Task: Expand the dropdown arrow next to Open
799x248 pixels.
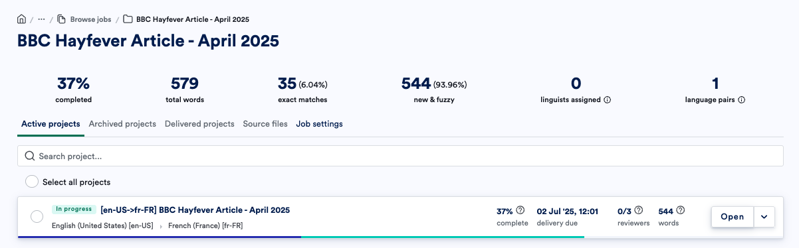Action: pyautogui.click(x=764, y=217)
